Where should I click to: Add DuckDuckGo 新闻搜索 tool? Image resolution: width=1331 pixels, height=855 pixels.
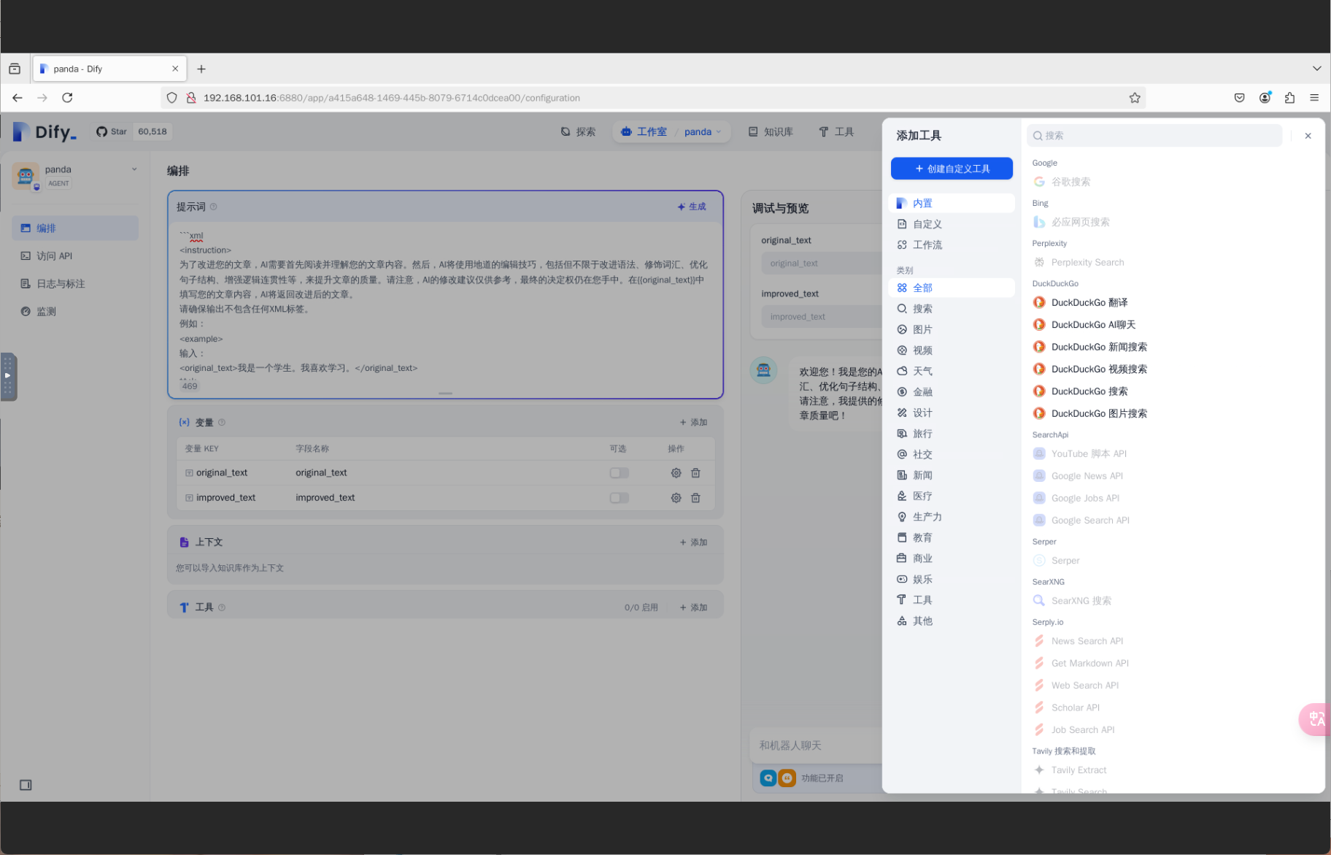point(1090,347)
